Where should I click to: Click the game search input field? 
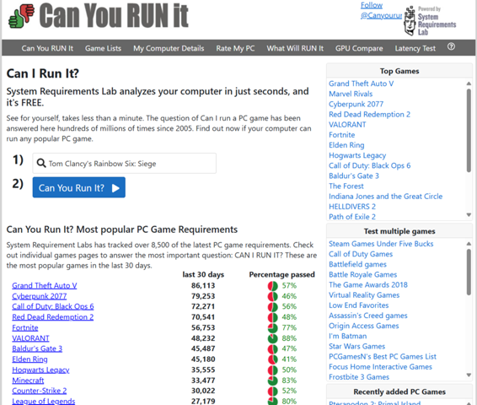125,163
